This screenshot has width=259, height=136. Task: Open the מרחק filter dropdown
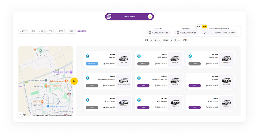coord(60,31)
